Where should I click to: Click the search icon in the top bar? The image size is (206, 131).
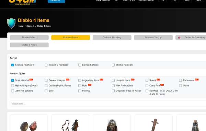pyautogui.click(x=162, y=1)
